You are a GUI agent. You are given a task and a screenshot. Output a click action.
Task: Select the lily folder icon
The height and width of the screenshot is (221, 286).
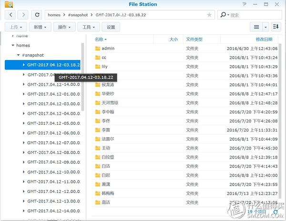pyautogui.click(x=98, y=67)
